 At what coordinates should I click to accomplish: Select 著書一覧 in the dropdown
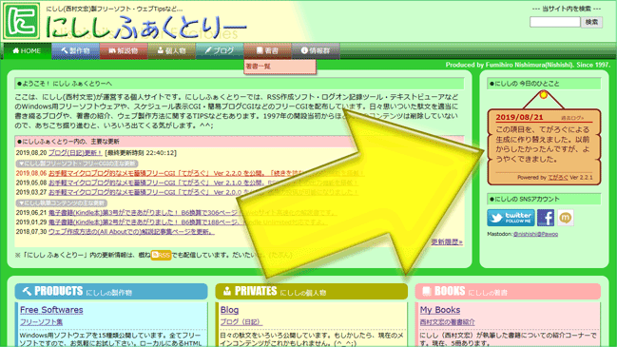tap(280, 67)
